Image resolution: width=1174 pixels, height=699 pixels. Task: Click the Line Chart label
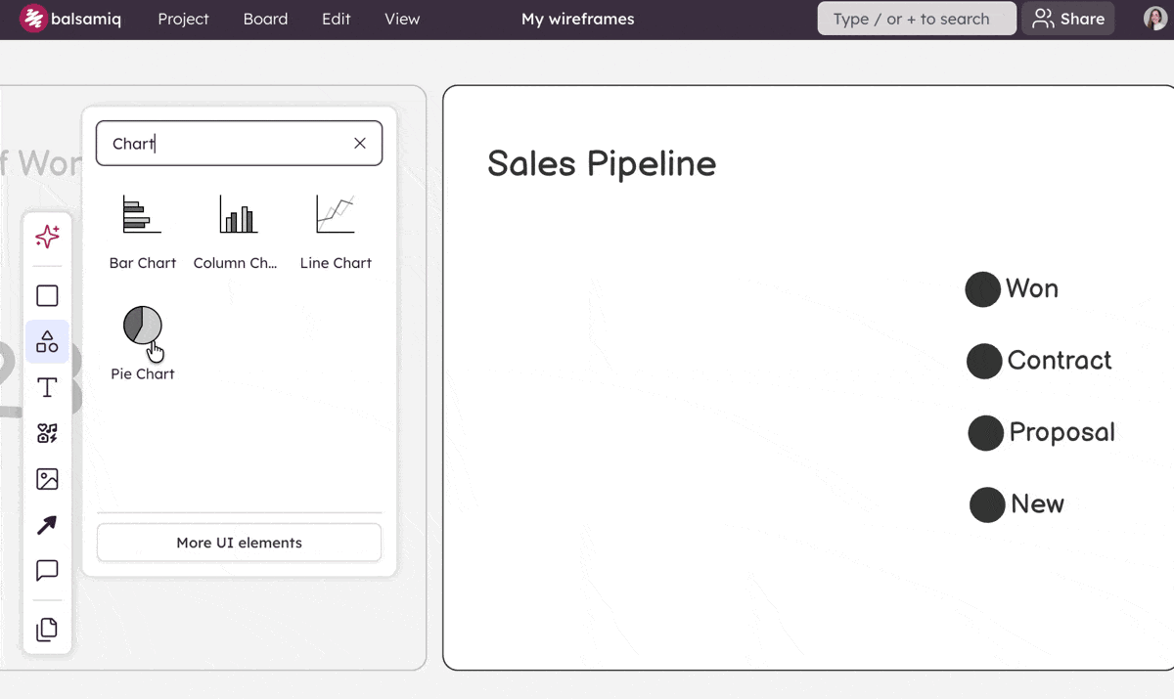(x=336, y=263)
